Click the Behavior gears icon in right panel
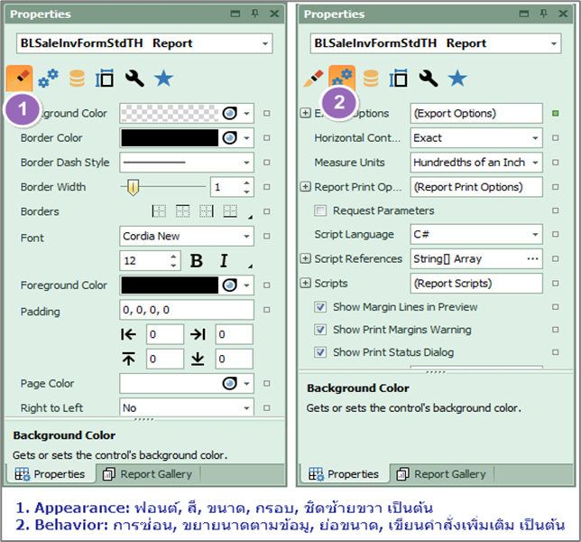Screen dimensions: 581x542 click(342, 79)
